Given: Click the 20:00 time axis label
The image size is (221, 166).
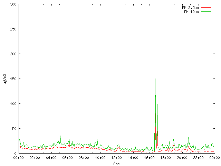Looking at the screenshot, I should [182, 158].
